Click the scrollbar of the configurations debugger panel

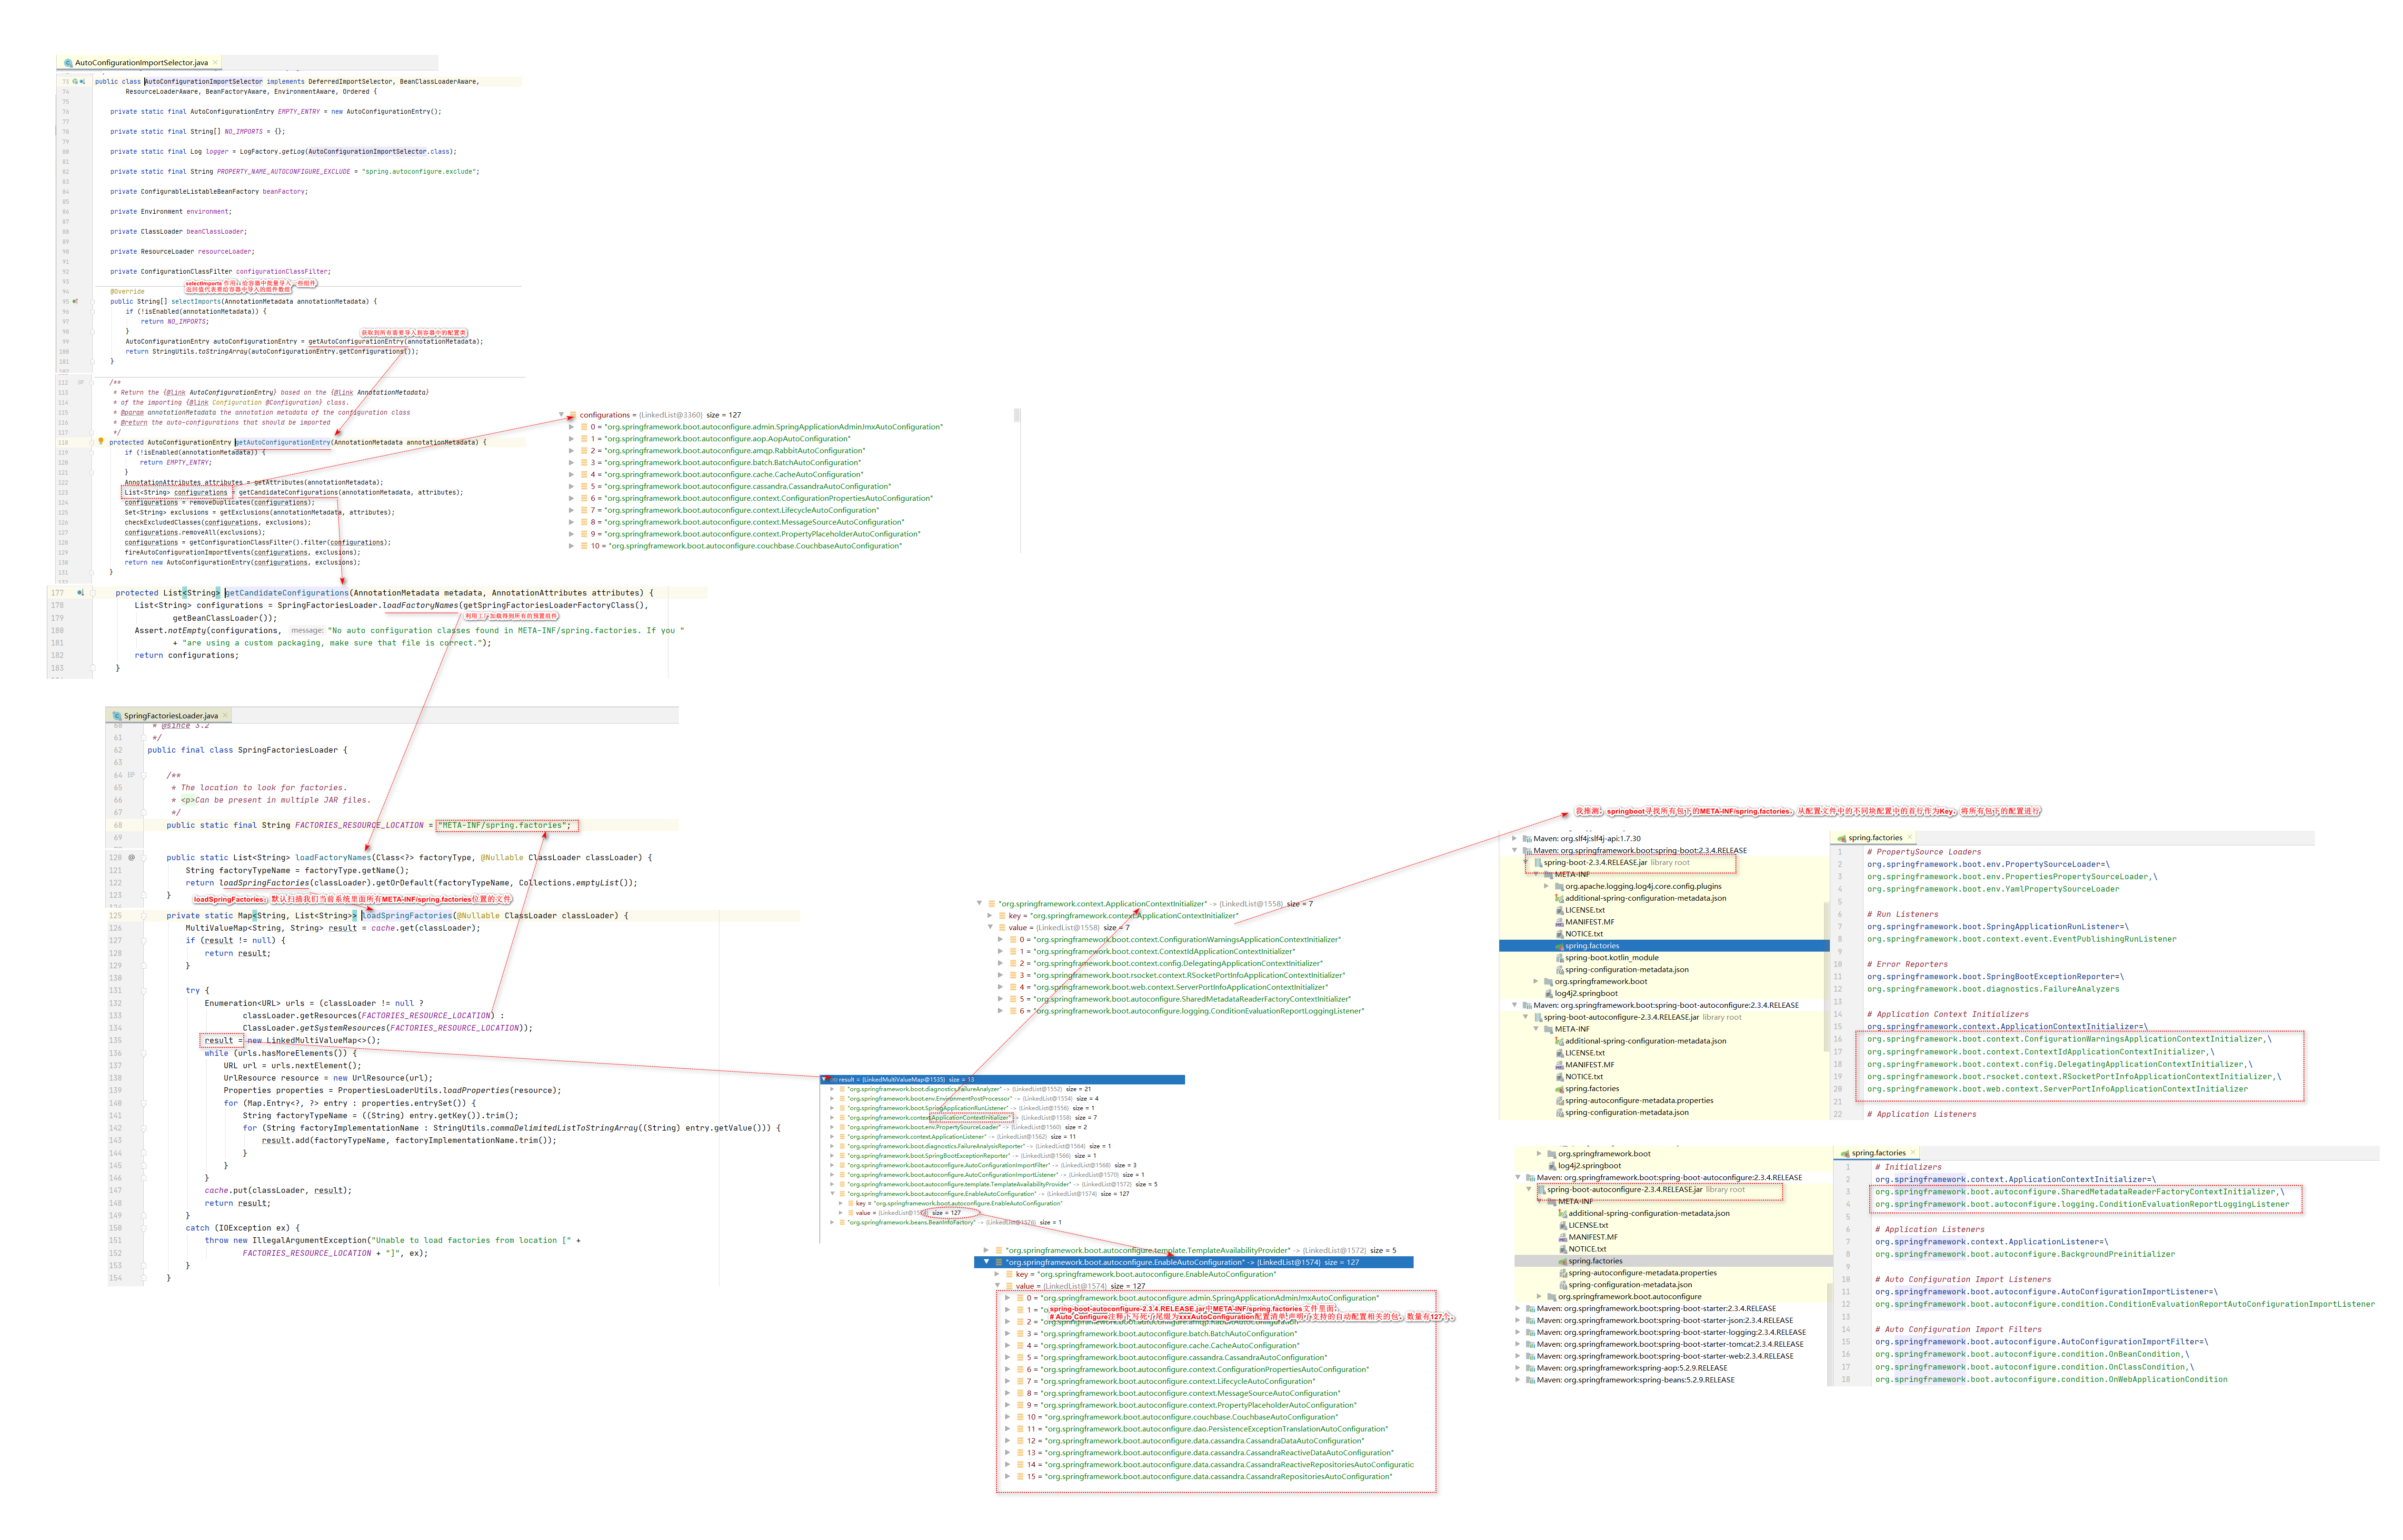tap(1017, 415)
